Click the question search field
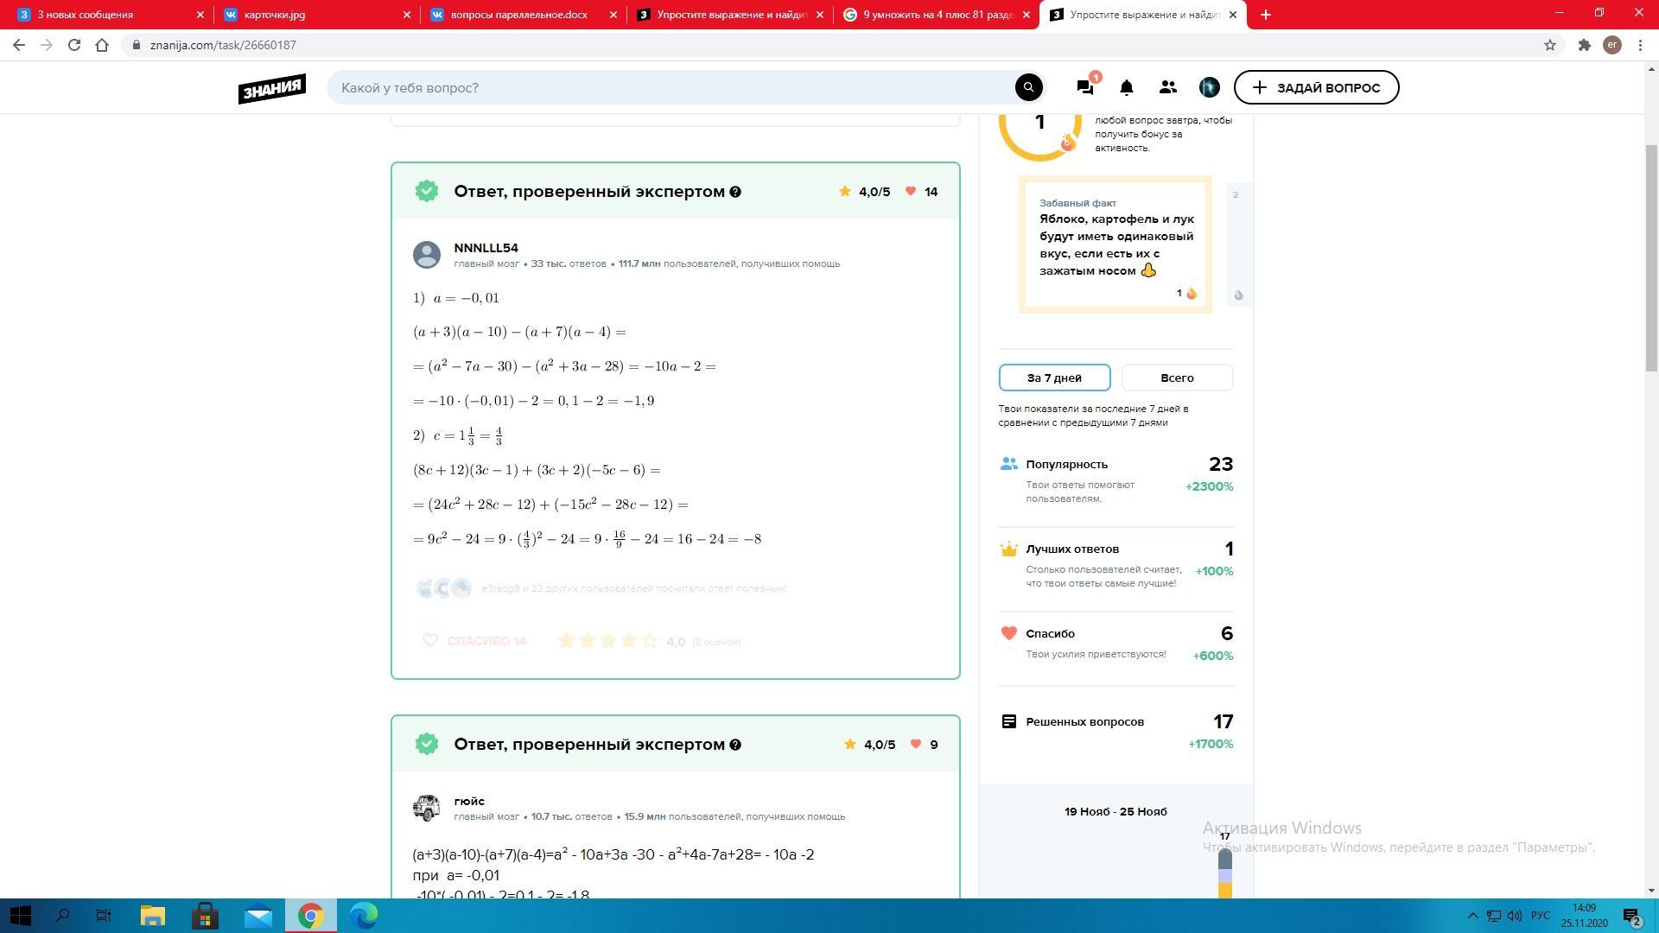 [x=674, y=87]
